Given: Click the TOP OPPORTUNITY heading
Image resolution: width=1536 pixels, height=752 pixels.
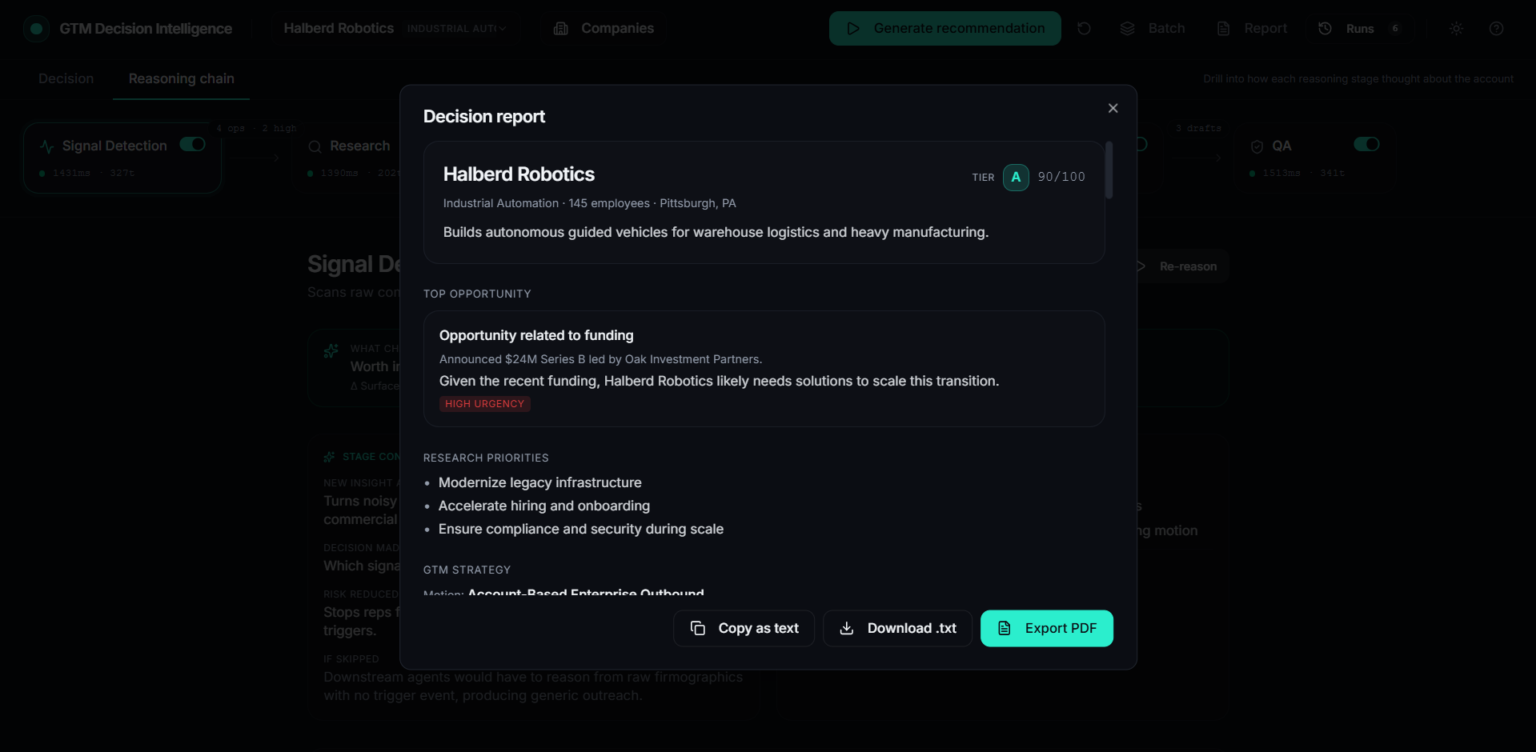Looking at the screenshot, I should point(477,294).
